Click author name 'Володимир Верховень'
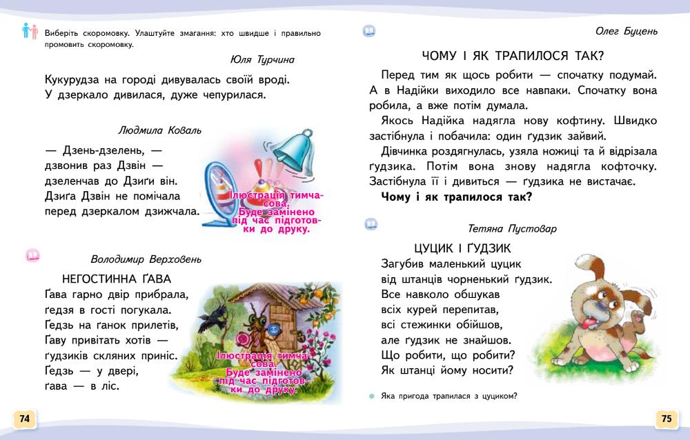 [146, 259]
